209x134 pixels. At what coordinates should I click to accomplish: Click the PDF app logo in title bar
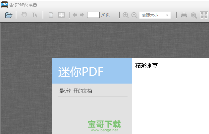[x=5, y=5]
